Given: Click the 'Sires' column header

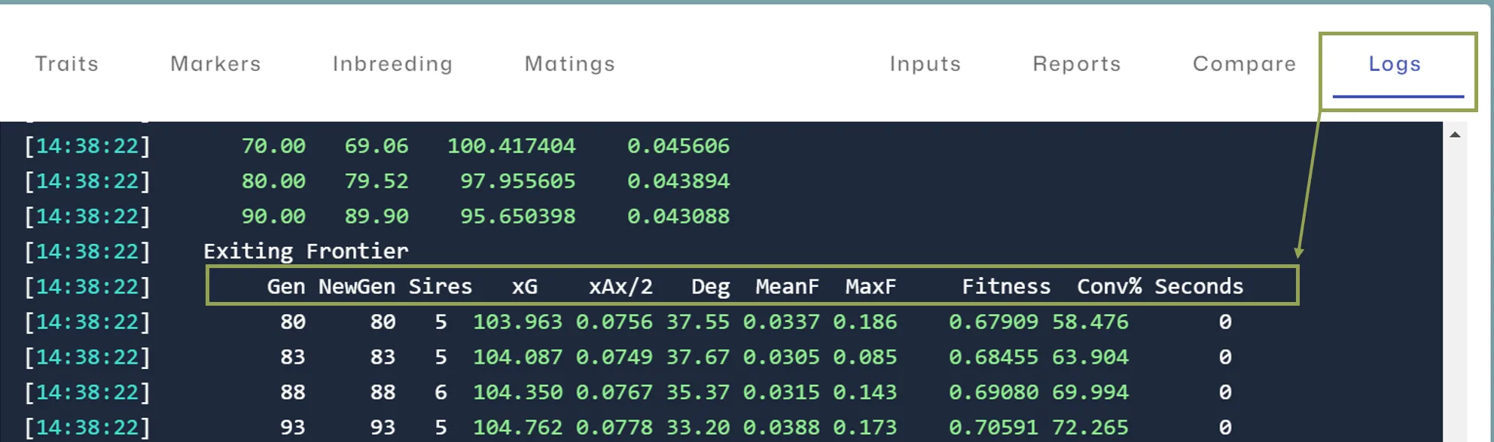Looking at the screenshot, I should 441,286.
